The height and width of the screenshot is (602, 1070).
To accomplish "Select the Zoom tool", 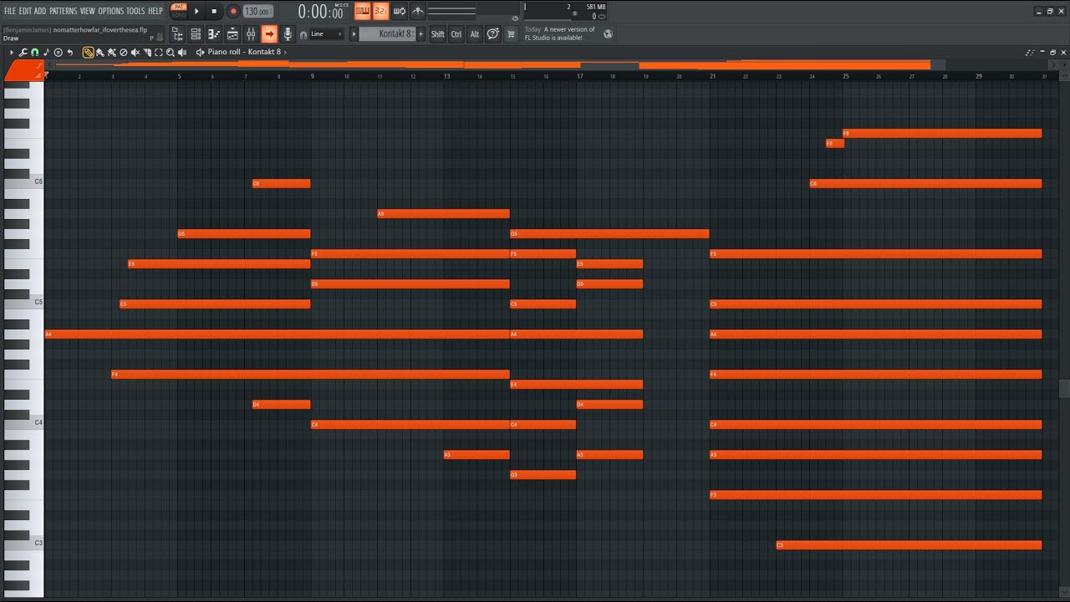I will [x=171, y=52].
